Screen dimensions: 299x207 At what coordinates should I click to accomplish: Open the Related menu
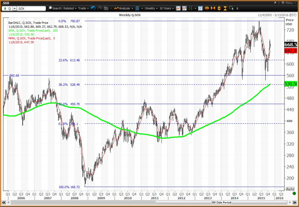tap(70, 8)
